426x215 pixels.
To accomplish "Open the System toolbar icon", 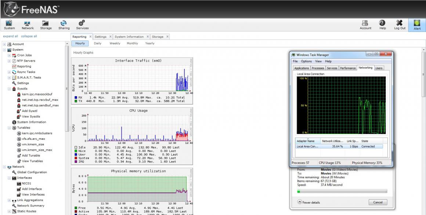I will (9, 25).
